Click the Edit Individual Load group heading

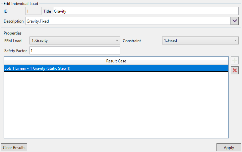coord(21,3)
